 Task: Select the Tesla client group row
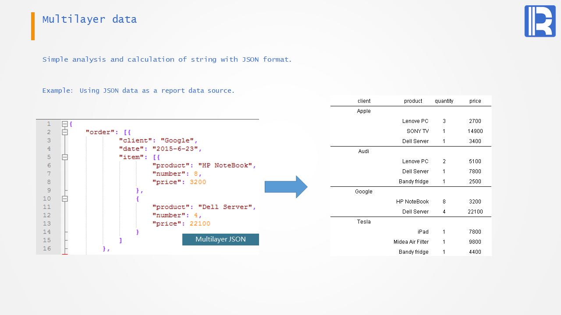coord(364,222)
